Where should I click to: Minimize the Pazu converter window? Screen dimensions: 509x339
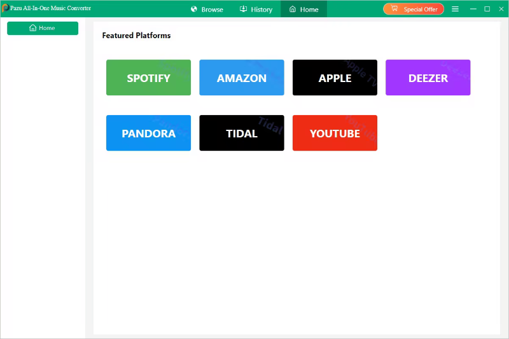coord(473,9)
